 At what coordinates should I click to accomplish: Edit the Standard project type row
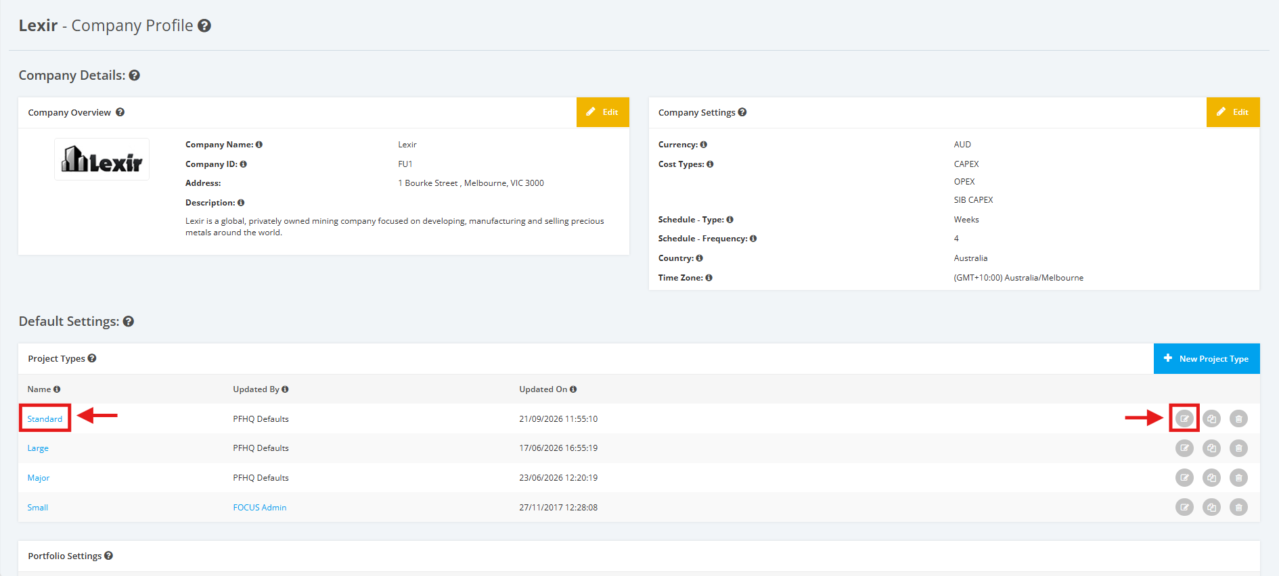[1184, 418]
